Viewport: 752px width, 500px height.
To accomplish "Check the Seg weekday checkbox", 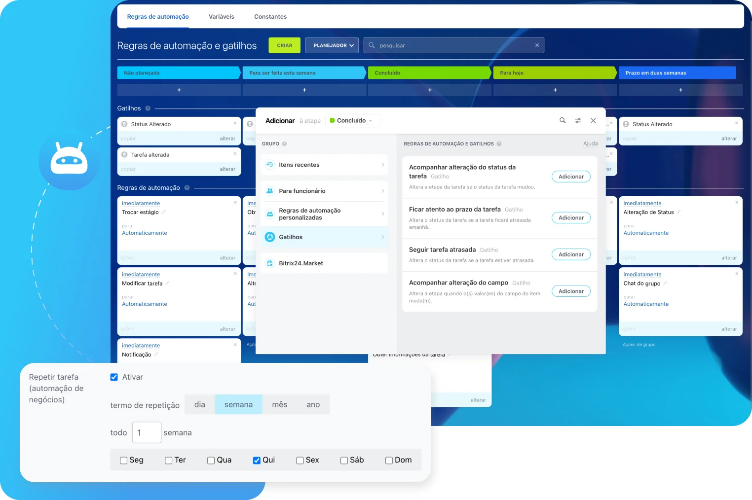I will tap(123, 460).
